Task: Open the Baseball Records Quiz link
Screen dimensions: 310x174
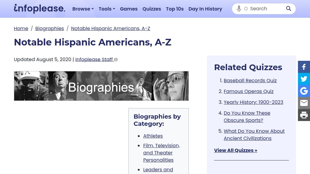Action: pos(250,80)
